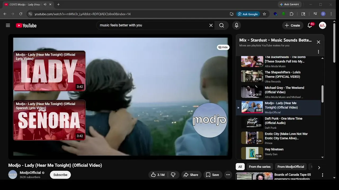This screenshot has width=339, height=190.
Task: Reload the page
Action: (21, 14)
